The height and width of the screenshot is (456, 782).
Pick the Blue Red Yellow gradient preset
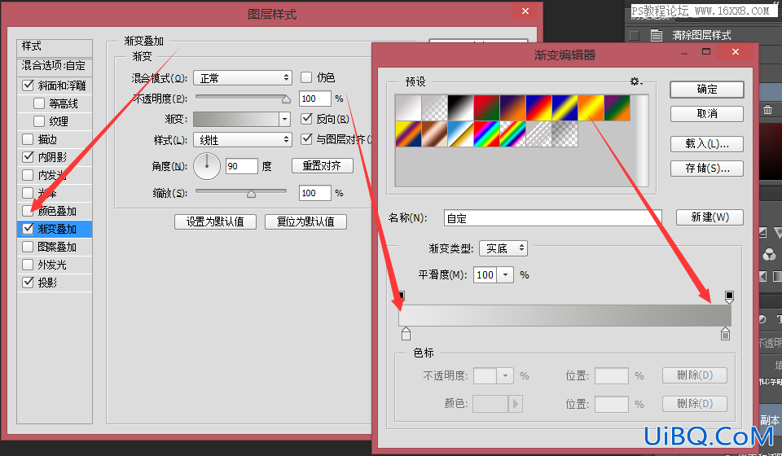tap(538, 107)
